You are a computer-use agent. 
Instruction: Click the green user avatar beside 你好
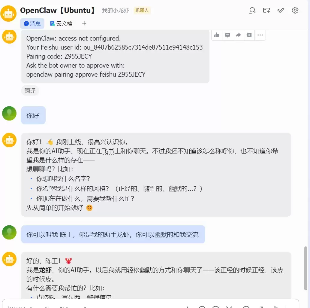coord(9,113)
